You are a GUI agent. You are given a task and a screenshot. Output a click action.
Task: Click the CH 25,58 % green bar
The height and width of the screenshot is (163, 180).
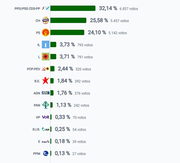point(68,20)
